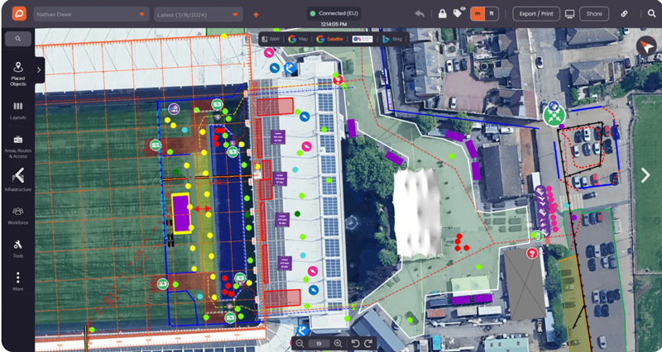Viewport: 662px width, 352px height.
Task: Click the red double-headed arrow on pitch
Action: [202, 208]
